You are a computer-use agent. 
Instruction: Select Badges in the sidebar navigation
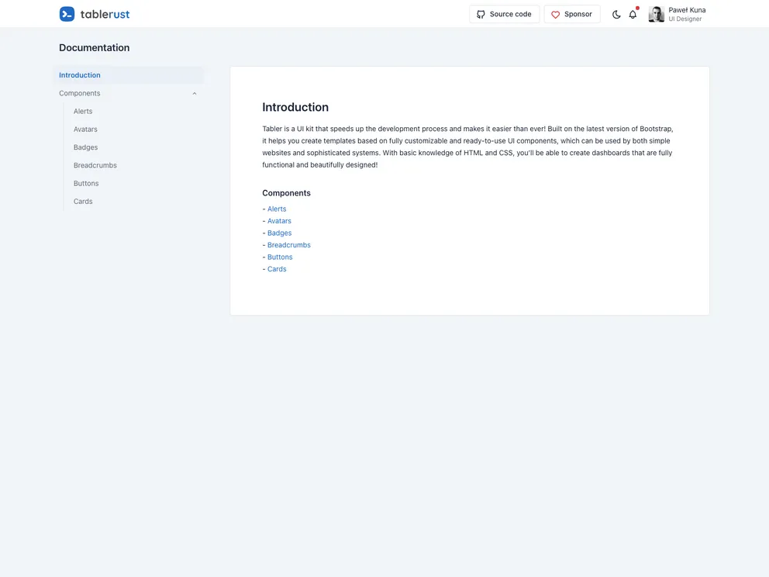(x=86, y=147)
